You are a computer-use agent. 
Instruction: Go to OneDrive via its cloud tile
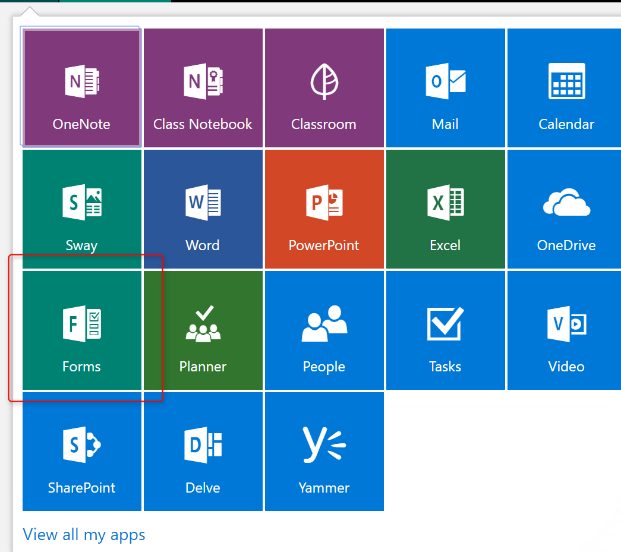click(x=565, y=209)
